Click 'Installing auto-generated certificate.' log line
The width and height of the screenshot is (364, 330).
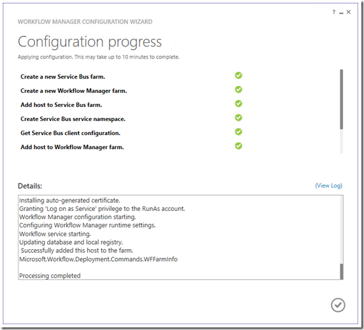[x=69, y=200]
